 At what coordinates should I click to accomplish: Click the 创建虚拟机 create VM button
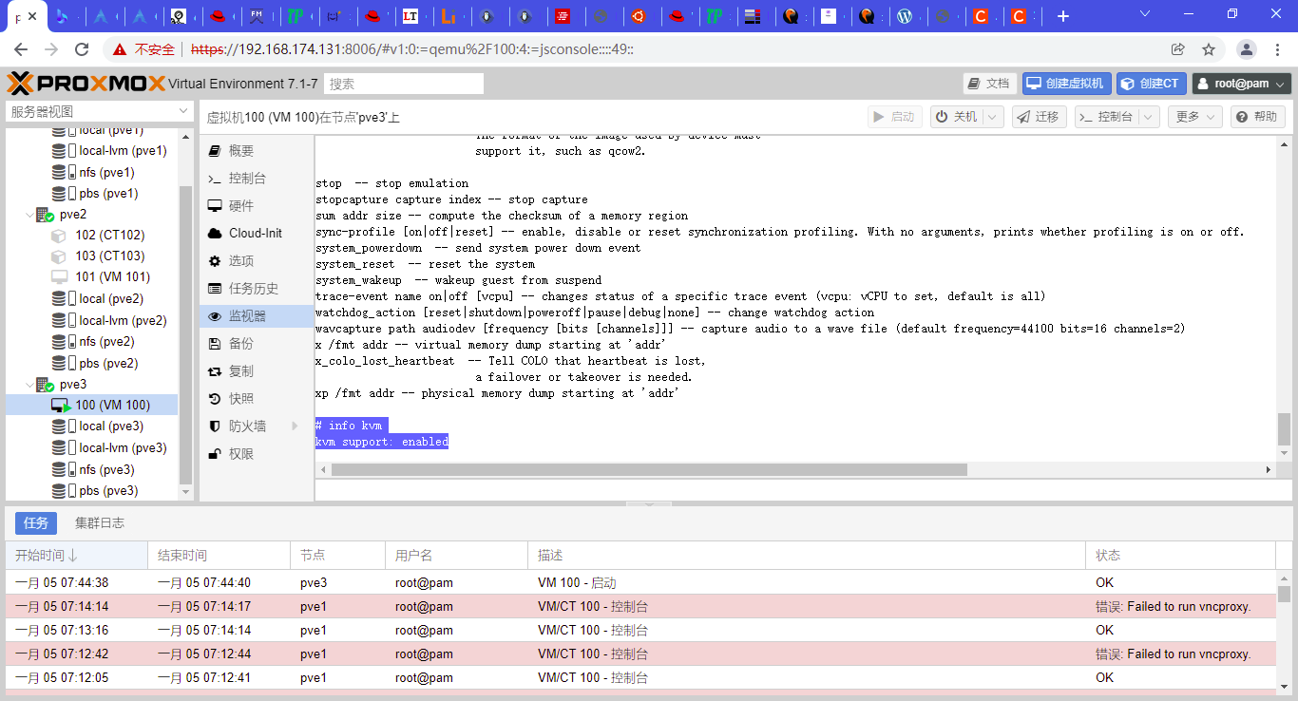click(1066, 83)
